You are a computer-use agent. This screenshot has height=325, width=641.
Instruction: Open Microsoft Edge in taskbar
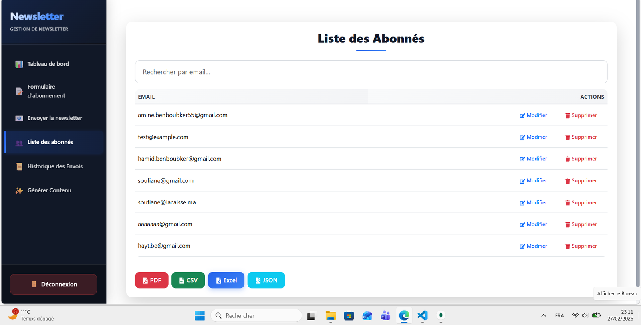tap(404, 315)
